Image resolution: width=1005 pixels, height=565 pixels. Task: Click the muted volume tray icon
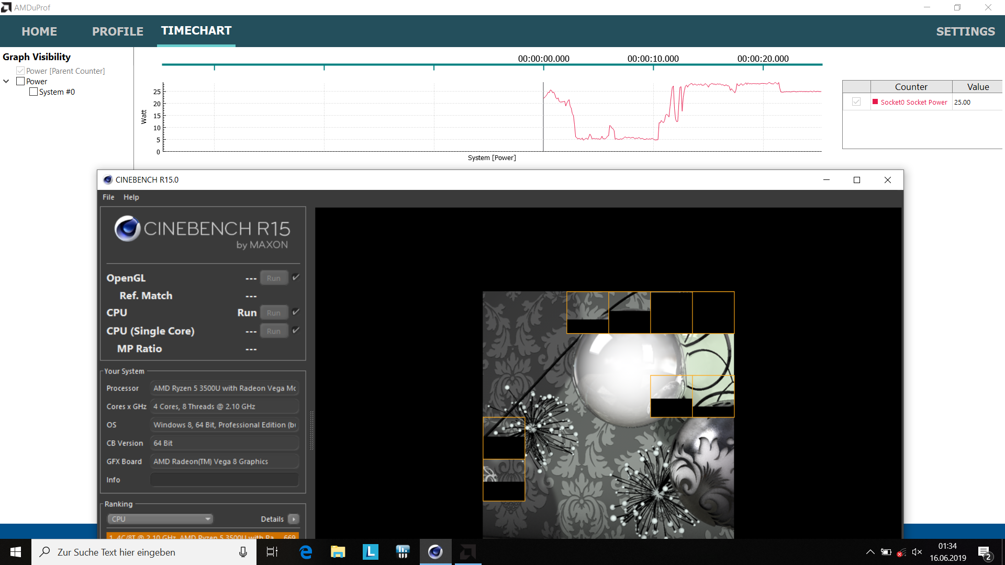point(917,552)
